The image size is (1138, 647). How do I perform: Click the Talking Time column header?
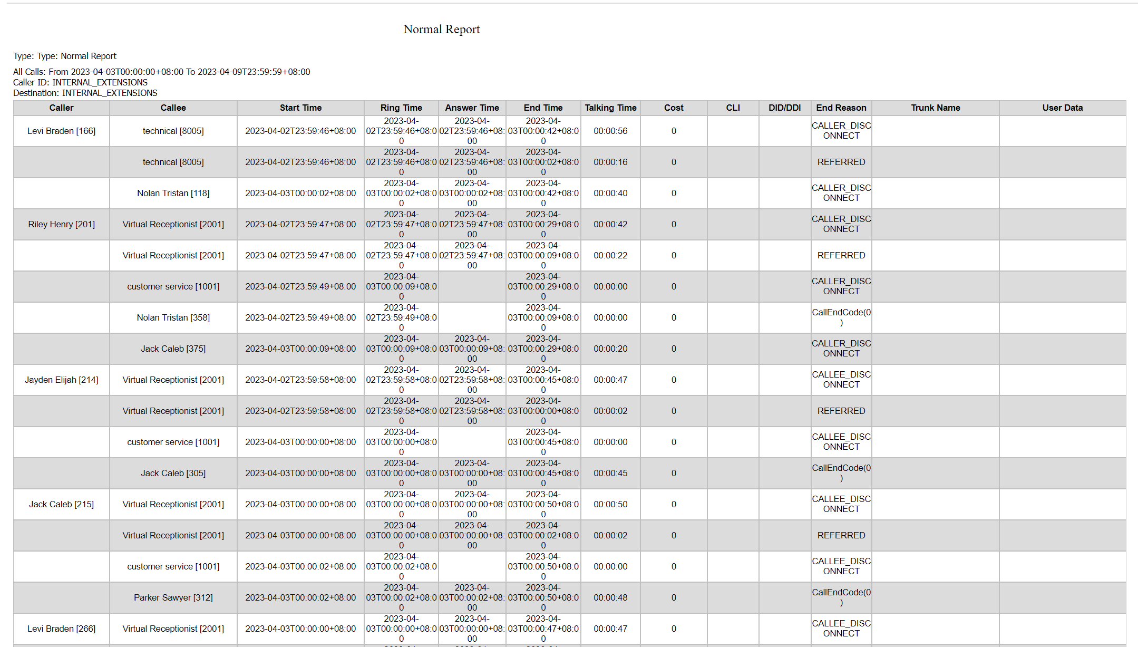click(x=610, y=108)
